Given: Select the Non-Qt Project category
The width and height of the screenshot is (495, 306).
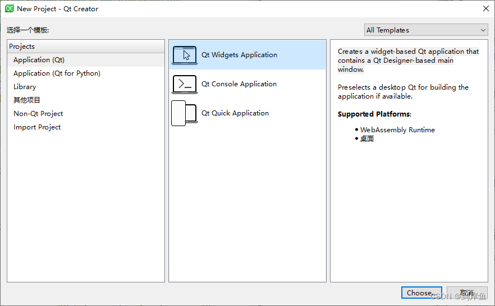Looking at the screenshot, I should point(86,114).
